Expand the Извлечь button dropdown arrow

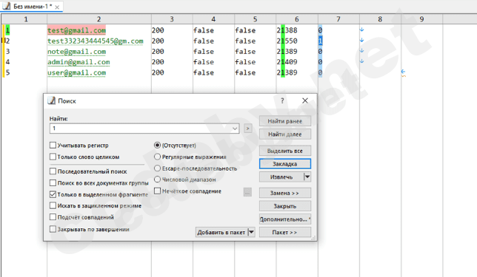[x=307, y=177]
